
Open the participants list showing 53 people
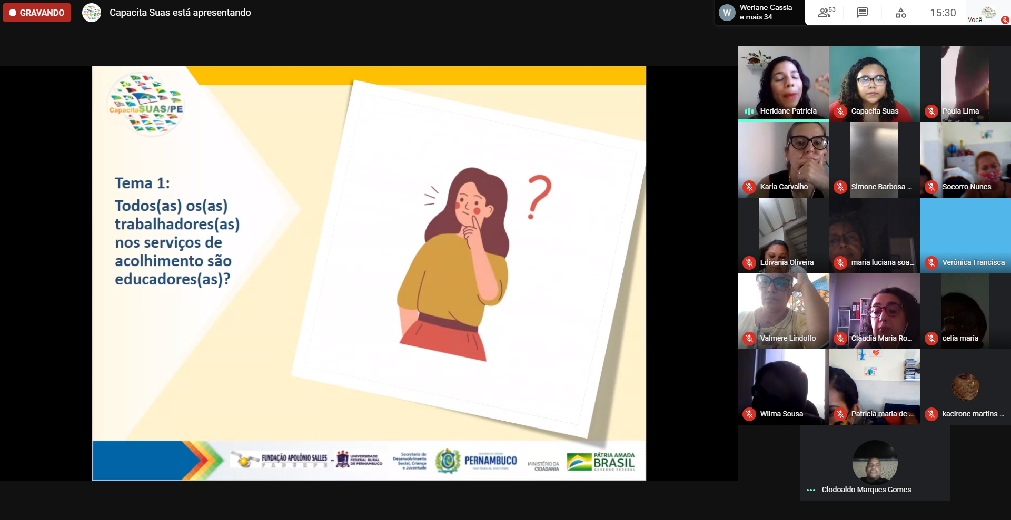tap(826, 13)
